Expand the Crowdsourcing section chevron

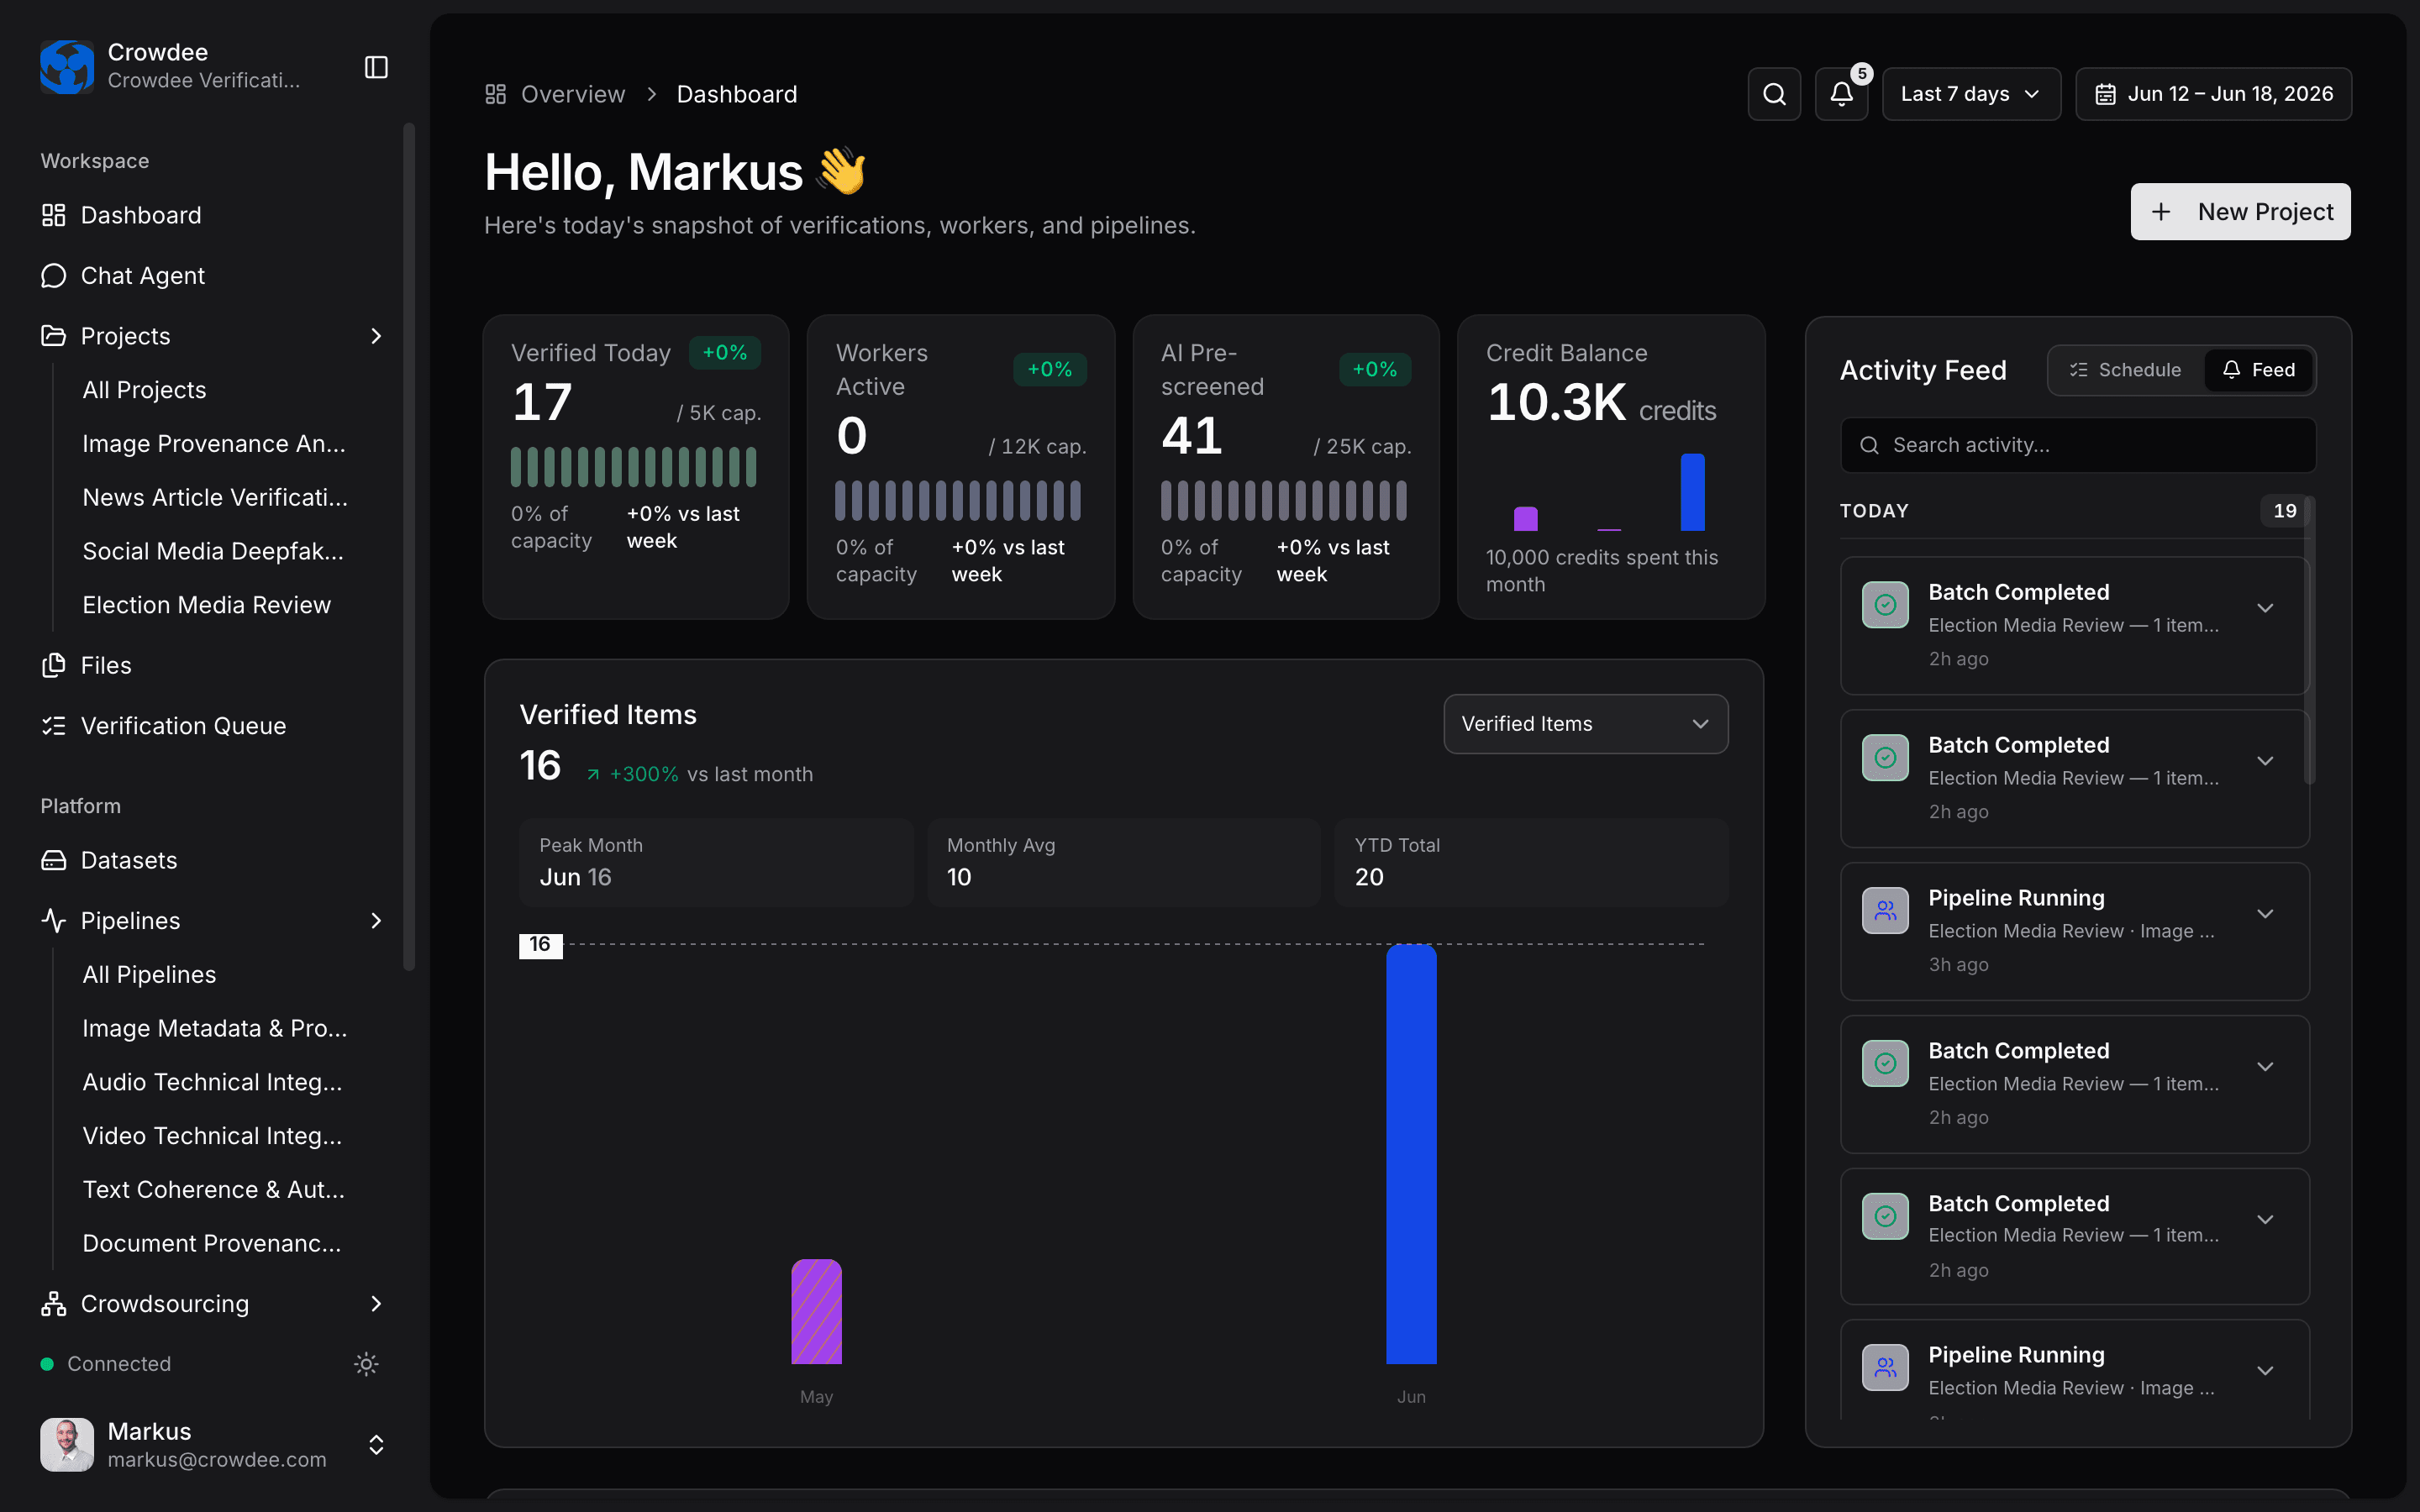coord(376,1304)
